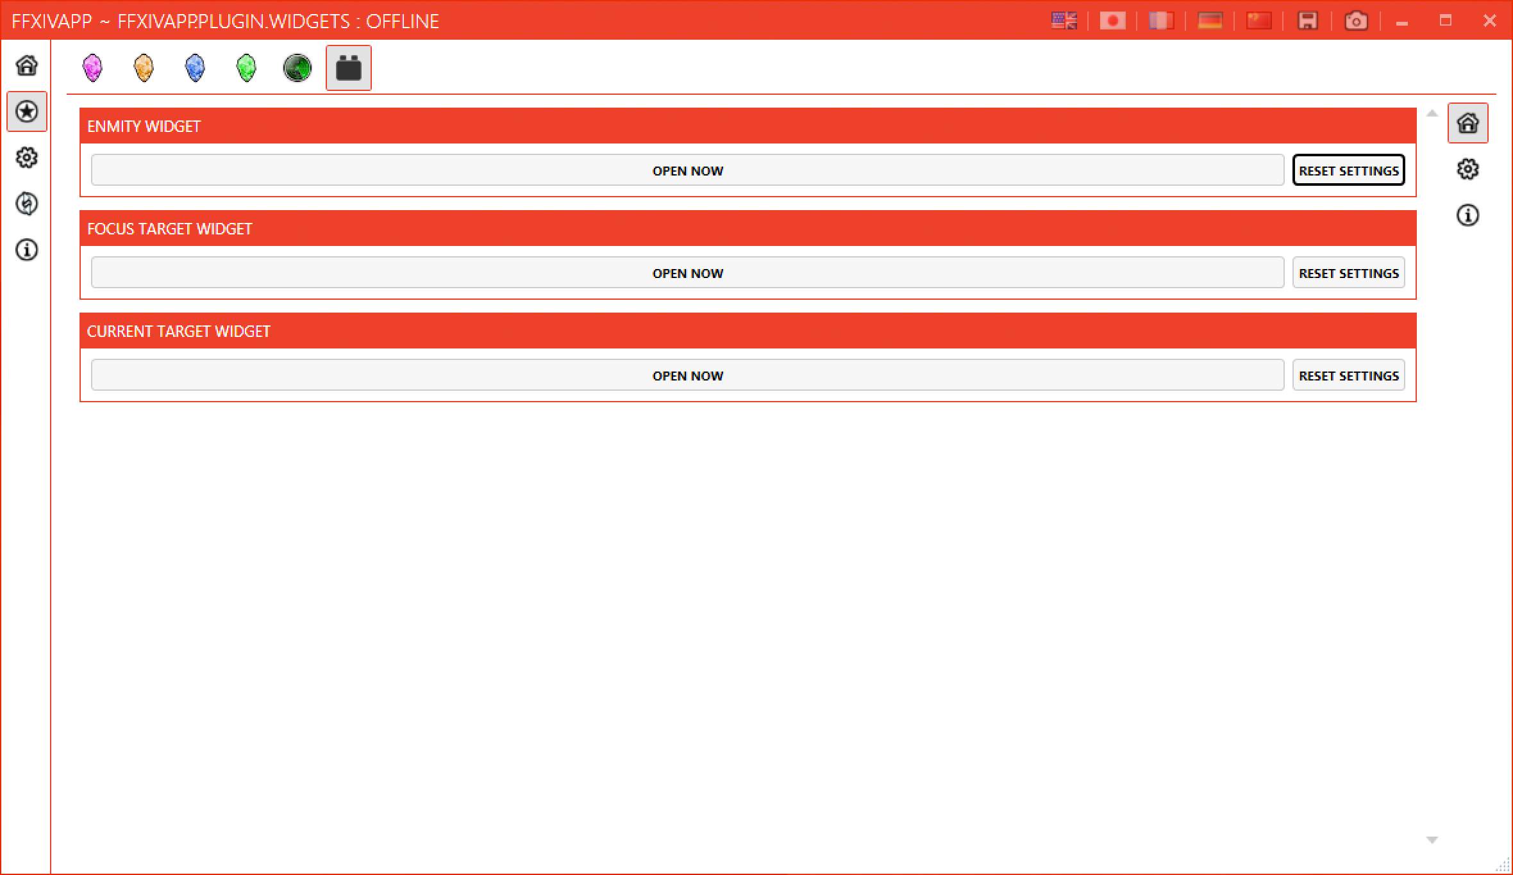Click the floppy disk save icon
This screenshot has width=1513, height=875.
[1307, 21]
